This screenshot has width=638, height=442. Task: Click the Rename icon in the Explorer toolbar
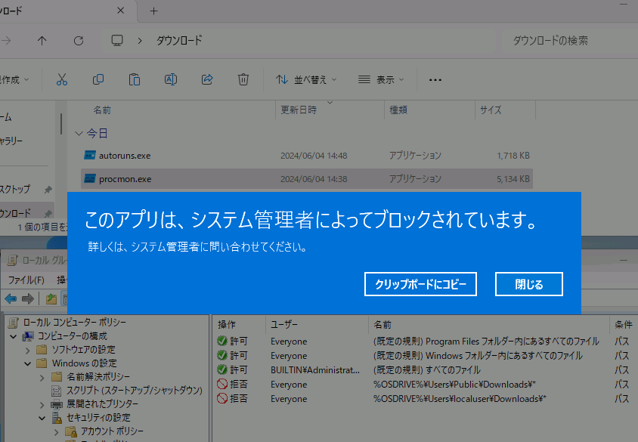pyautogui.click(x=171, y=79)
